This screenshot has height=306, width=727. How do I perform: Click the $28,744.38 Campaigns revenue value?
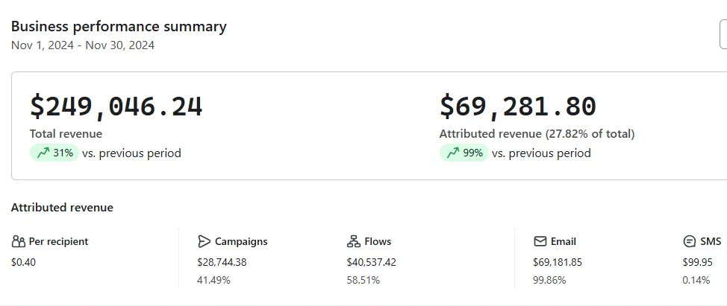click(222, 262)
